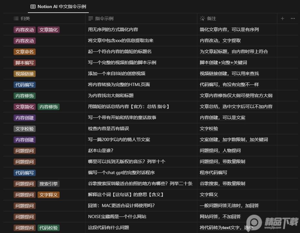Click the red 文章命名 colored tag
The width and height of the screenshot is (300, 233).
(24, 51)
